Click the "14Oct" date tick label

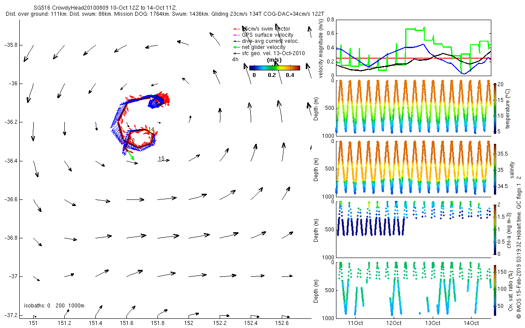tap(471, 323)
